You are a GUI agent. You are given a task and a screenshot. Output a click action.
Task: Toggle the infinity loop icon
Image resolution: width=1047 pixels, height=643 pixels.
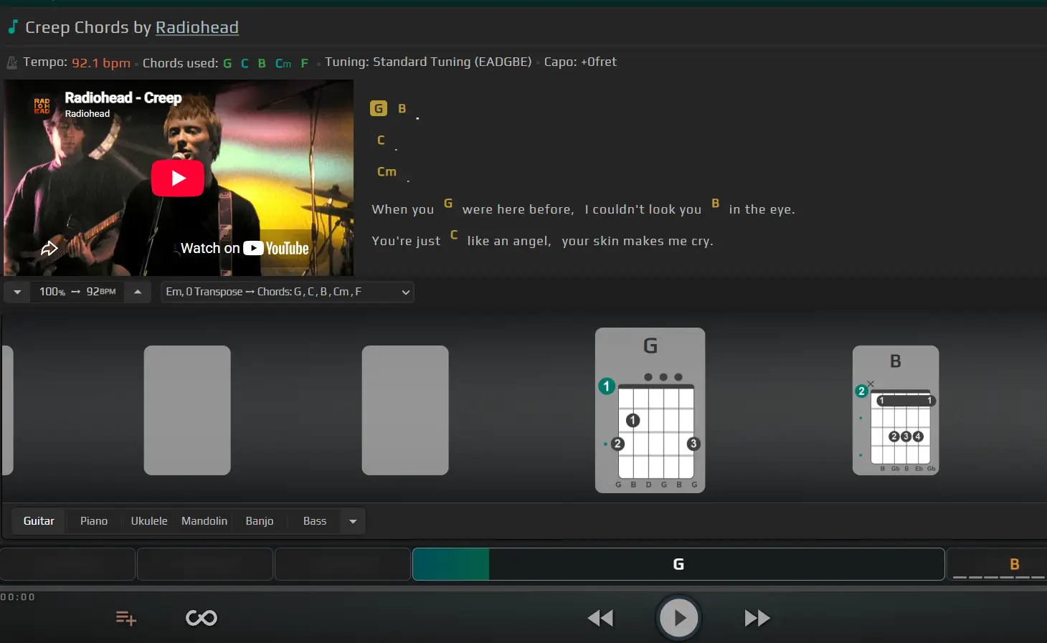pos(202,618)
